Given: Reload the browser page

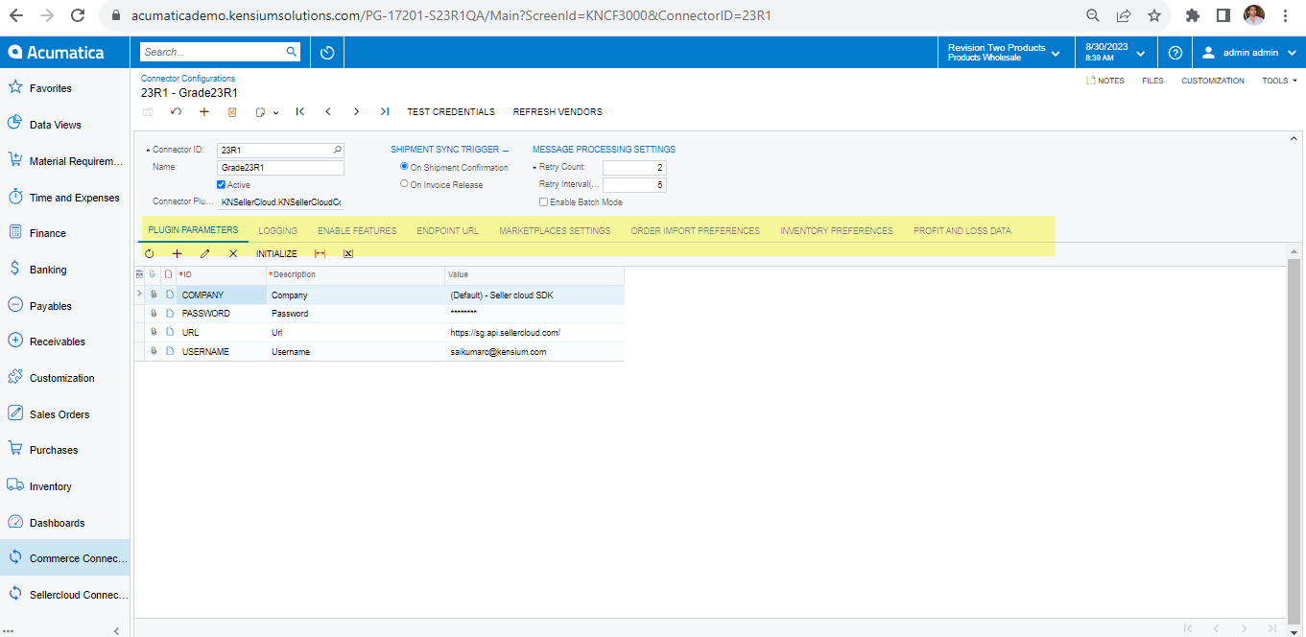Looking at the screenshot, I should (78, 15).
